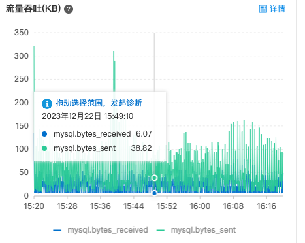Screen dimensions: 305x243
Task: Click the 150 y-axis label
Action: 22,126
